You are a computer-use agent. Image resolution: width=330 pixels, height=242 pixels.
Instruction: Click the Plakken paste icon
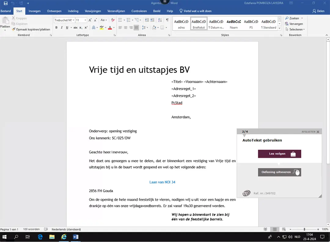[5, 21]
